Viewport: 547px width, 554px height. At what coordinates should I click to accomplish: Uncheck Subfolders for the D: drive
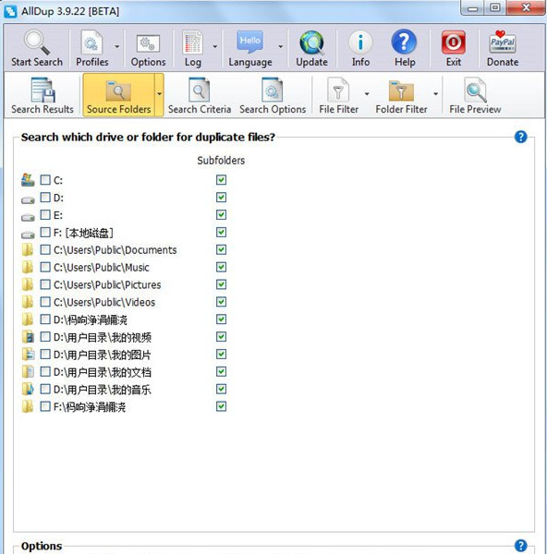(x=221, y=198)
